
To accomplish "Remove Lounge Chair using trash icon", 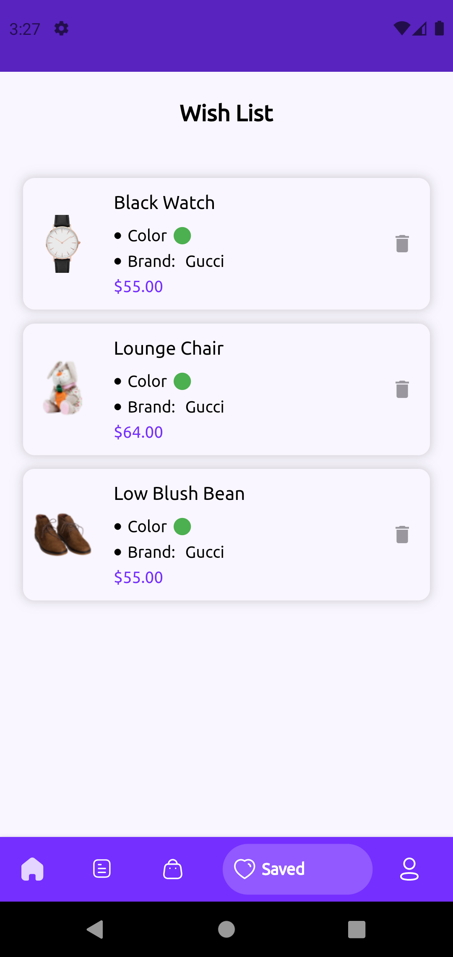I will point(402,389).
